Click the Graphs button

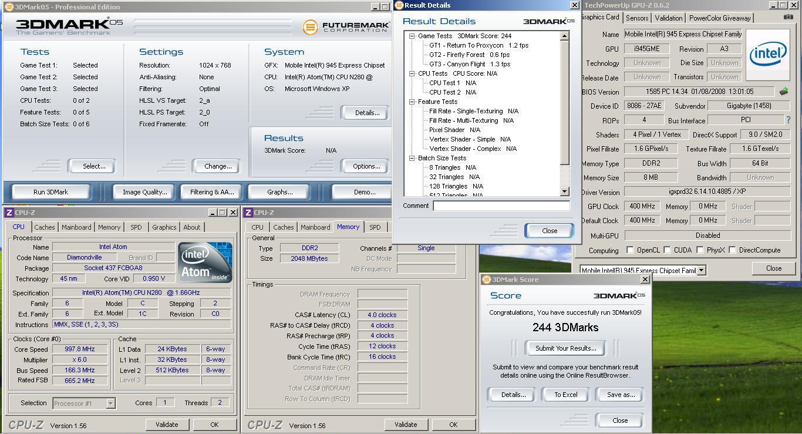pos(279,192)
